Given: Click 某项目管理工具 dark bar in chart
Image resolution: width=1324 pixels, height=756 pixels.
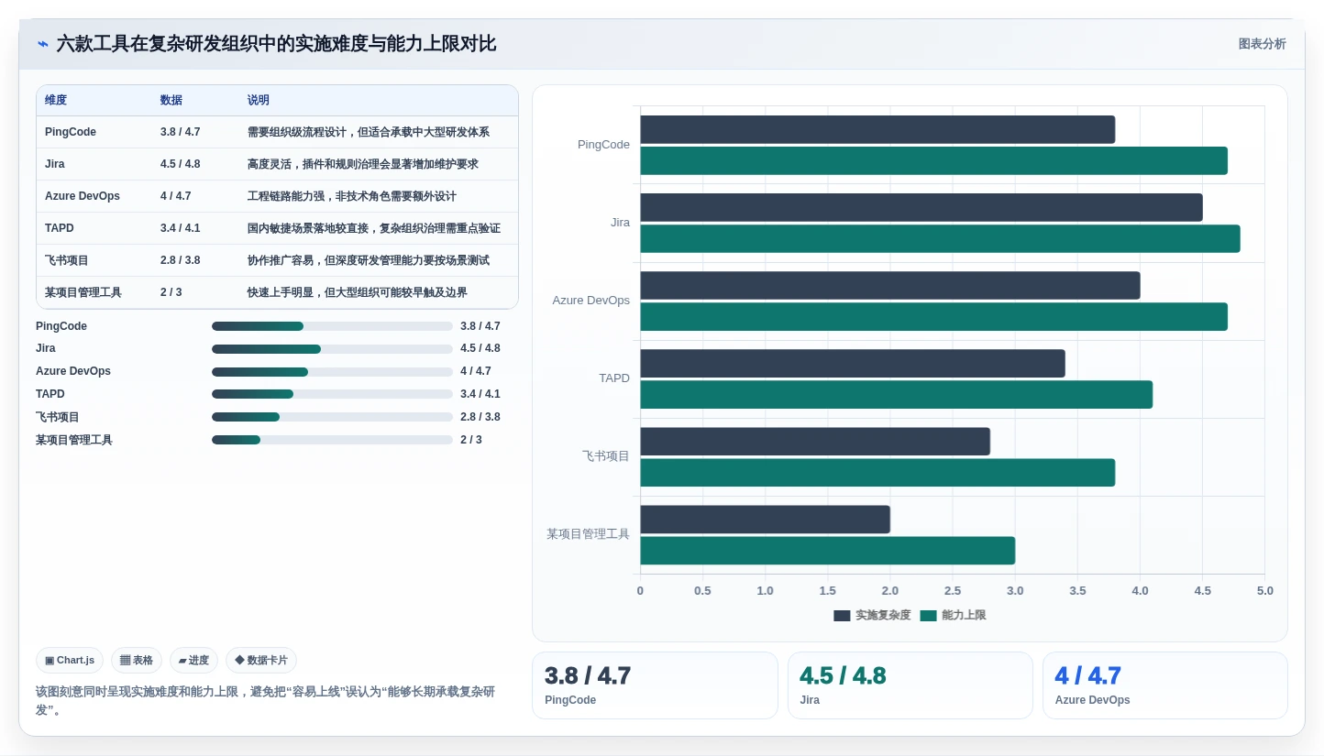Looking at the screenshot, I should coord(765,519).
